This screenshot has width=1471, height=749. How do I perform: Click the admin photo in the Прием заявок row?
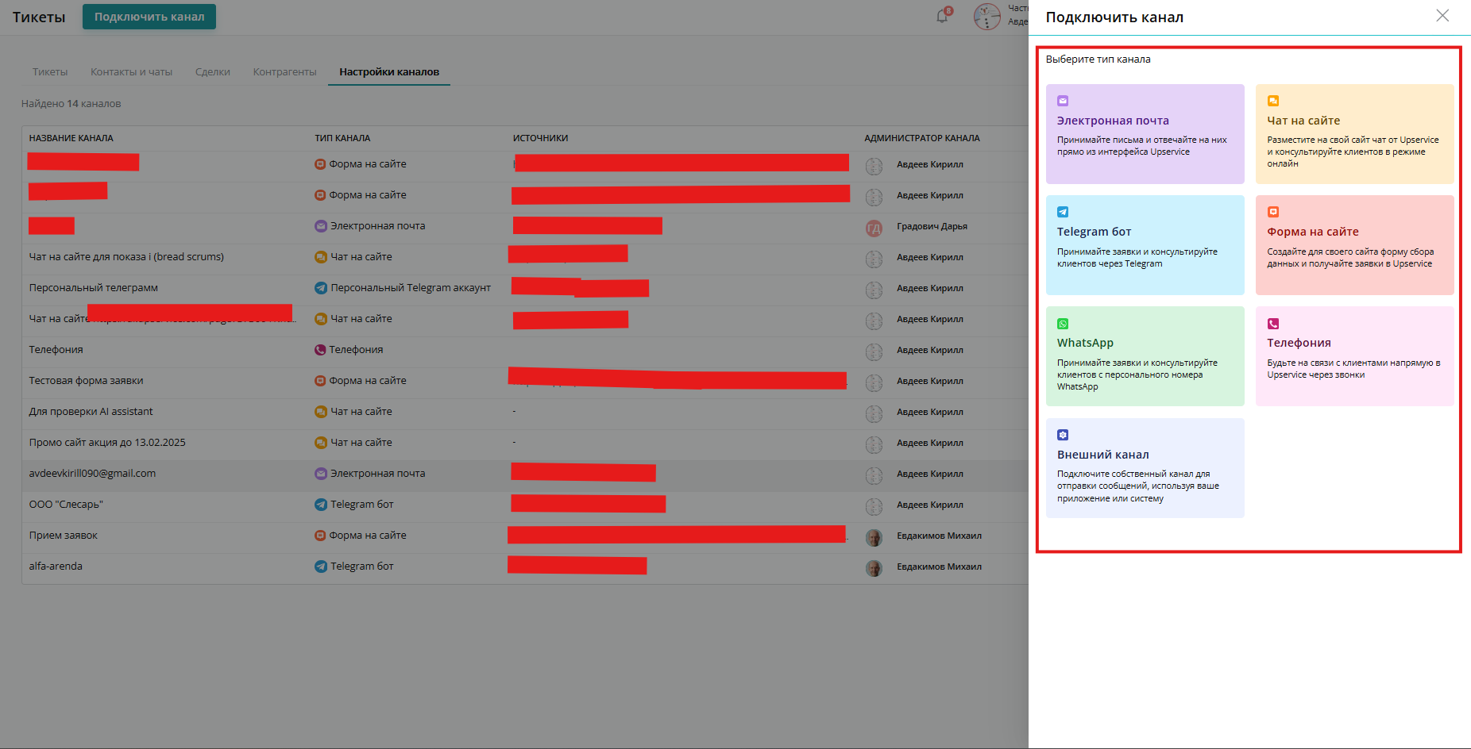874,537
